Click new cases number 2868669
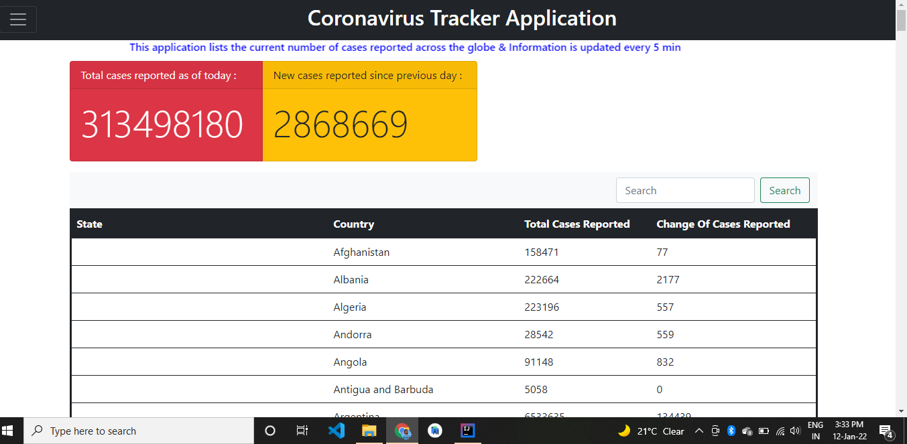Image resolution: width=907 pixels, height=444 pixels. 341,125
